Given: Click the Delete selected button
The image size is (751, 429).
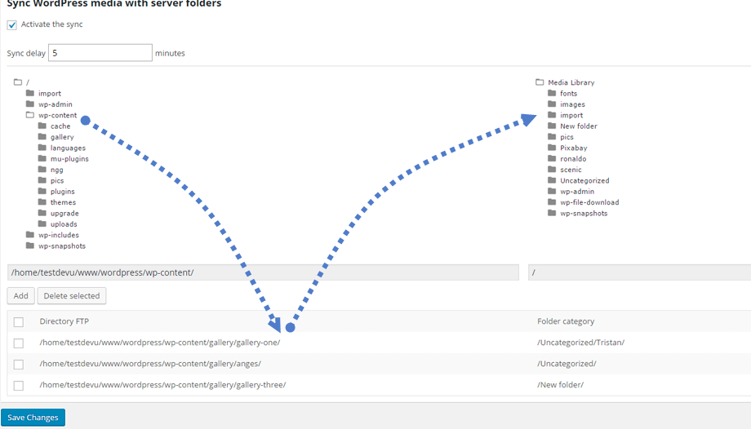Looking at the screenshot, I should (72, 296).
